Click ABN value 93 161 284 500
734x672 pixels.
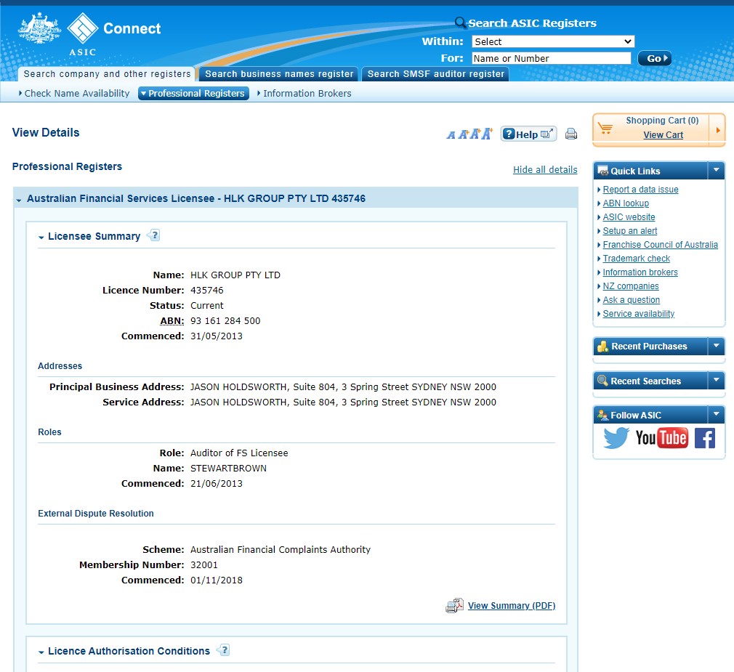[x=225, y=320]
